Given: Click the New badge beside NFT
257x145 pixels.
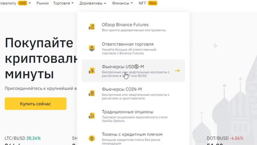Looking at the screenshot, I should 153,3.
